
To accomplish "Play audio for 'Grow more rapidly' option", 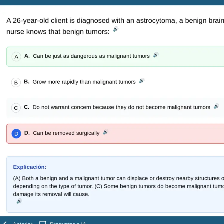I will click(x=142, y=81).
